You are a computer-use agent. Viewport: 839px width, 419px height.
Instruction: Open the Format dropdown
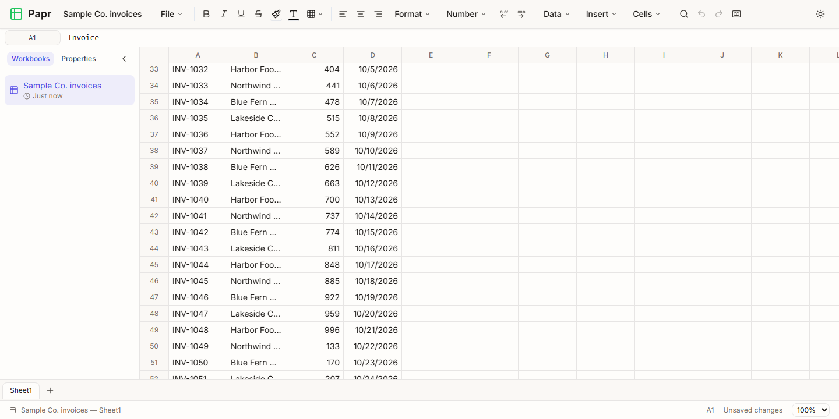pos(413,14)
